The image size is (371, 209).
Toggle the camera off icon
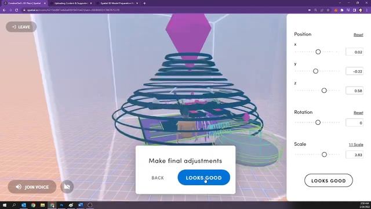67,187
